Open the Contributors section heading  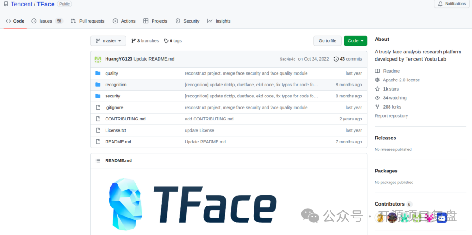(389, 204)
